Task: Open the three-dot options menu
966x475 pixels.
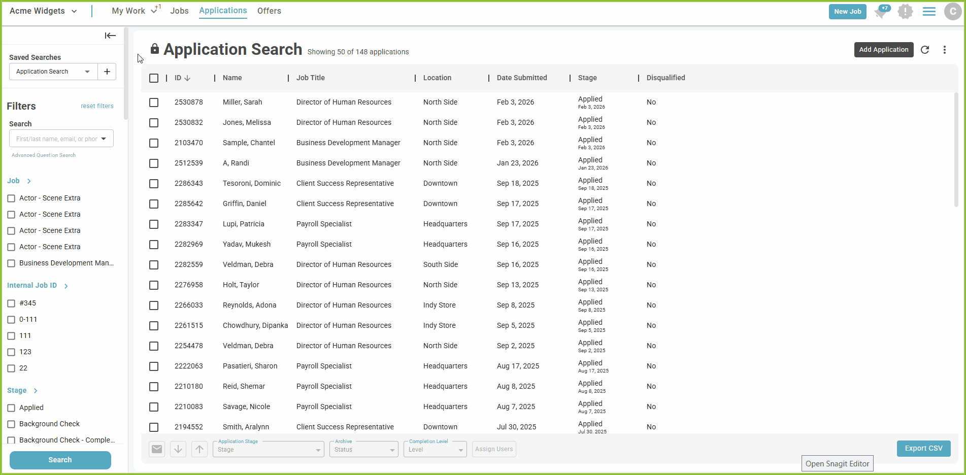Action: coord(945,50)
